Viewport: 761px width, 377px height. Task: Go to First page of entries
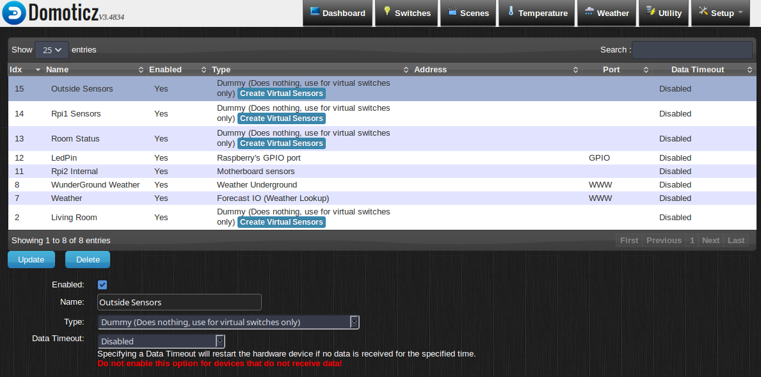629,240
